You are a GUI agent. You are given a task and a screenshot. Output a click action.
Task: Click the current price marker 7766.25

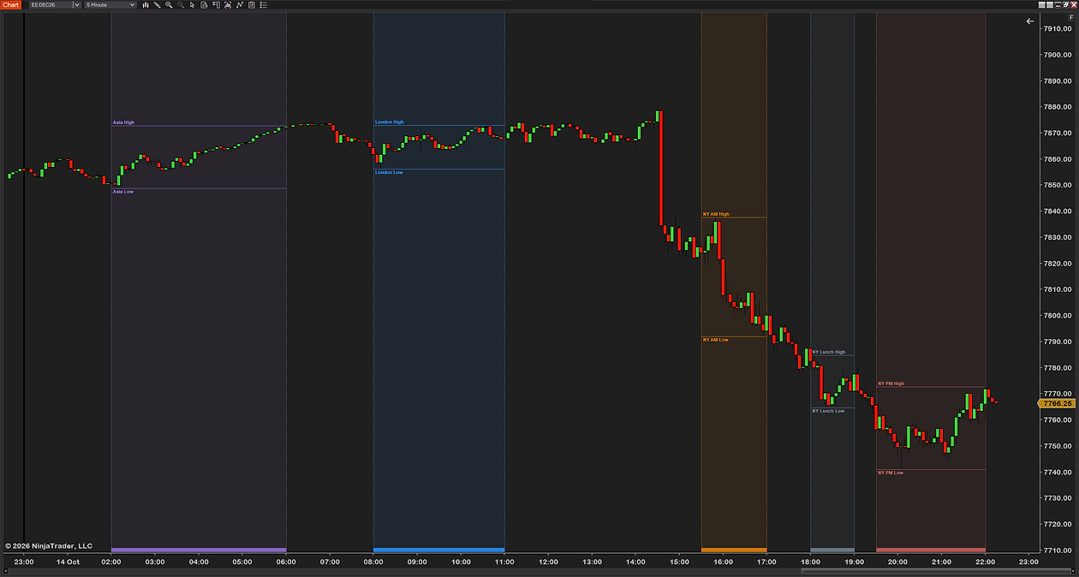[1058, 403]
